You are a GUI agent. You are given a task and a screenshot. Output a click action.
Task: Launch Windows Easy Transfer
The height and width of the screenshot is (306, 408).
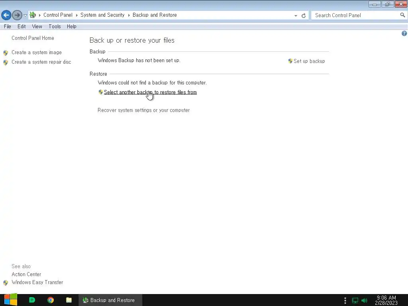pyautogui.click(x=37, y=282)
